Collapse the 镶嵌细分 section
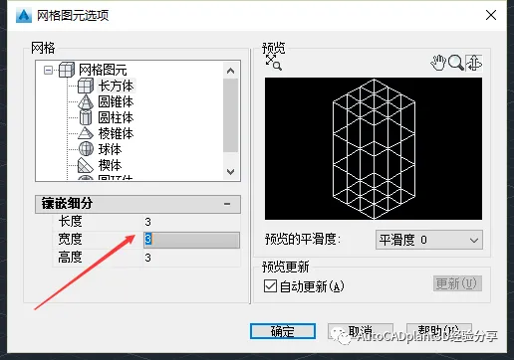The image size is (514, 360). (227, 204)
